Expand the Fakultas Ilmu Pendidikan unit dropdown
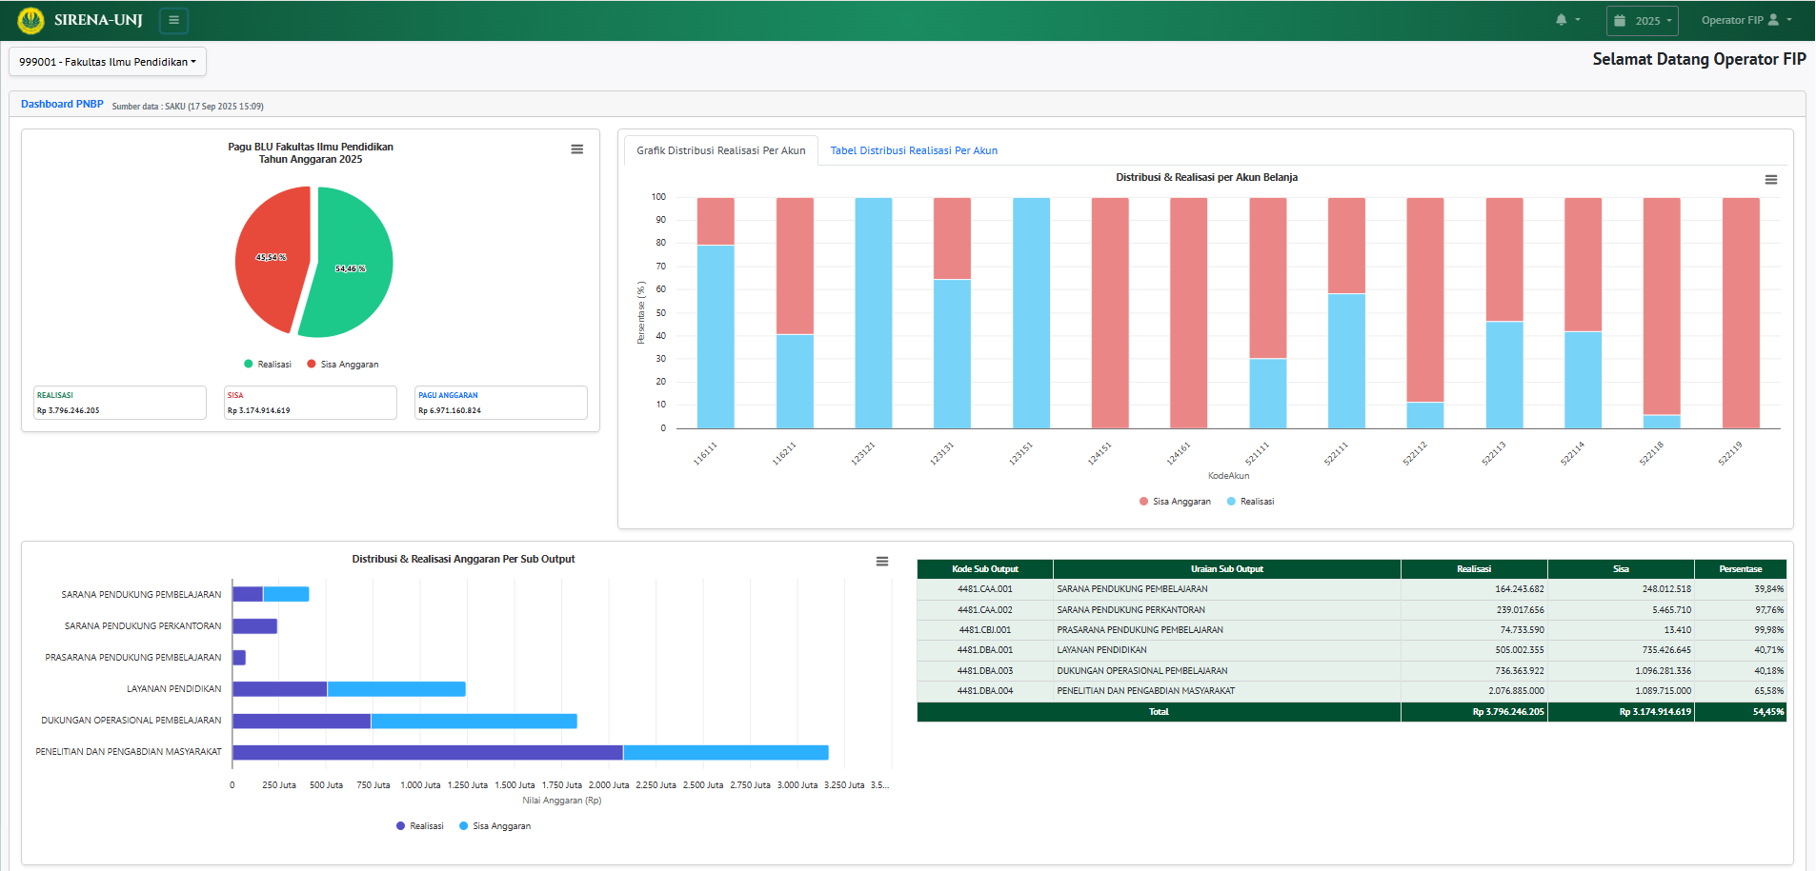1816x871 pixels. (x=108, y=62)
